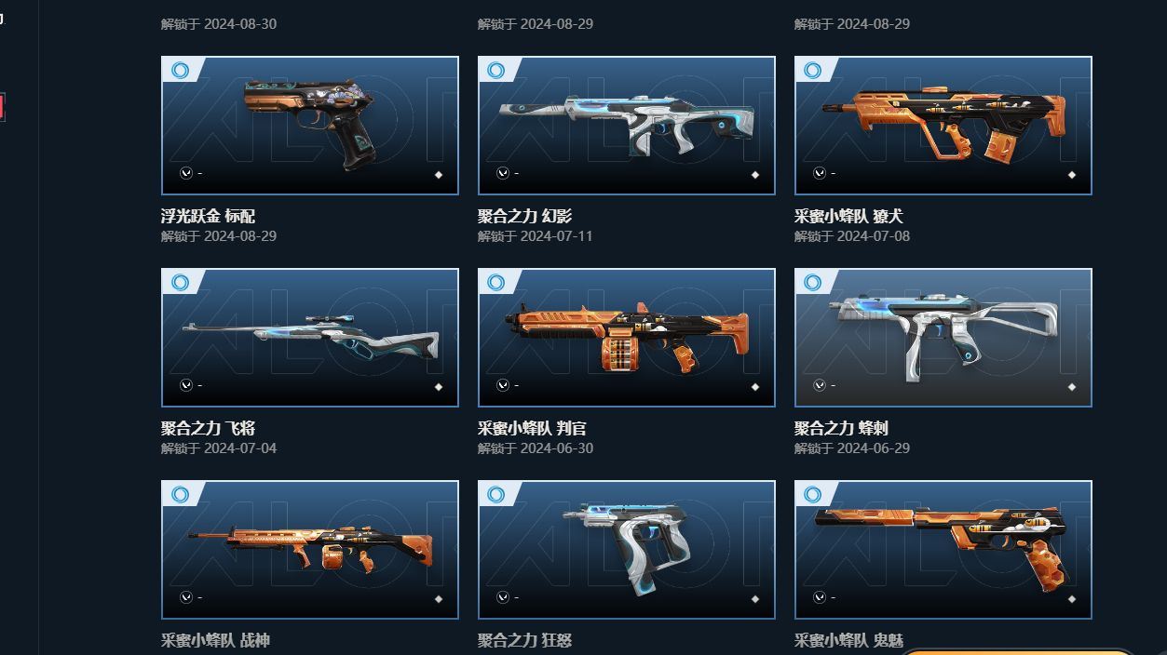Click the VP currency icon on 采蜜小蜂队 獠犬 card
The width and height of the screenshot is (1167, 655).
pyautogui.click(x=820, y=173)
